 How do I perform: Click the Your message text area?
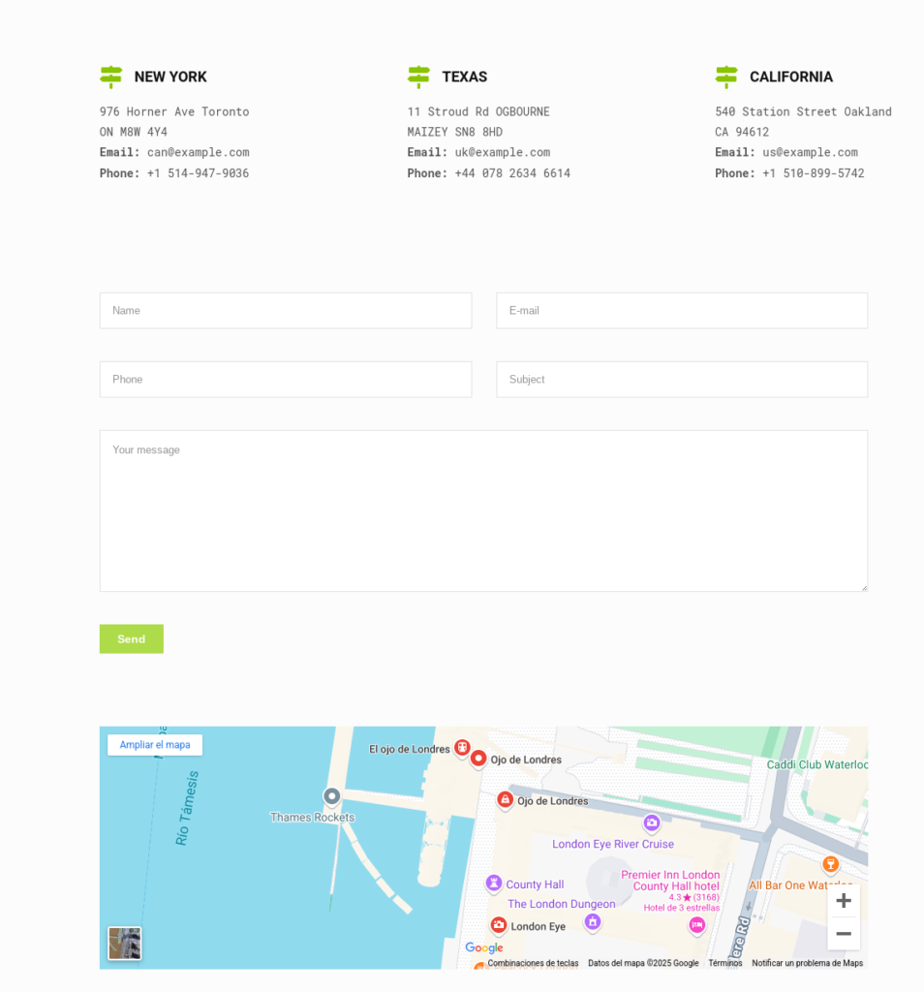484,511
